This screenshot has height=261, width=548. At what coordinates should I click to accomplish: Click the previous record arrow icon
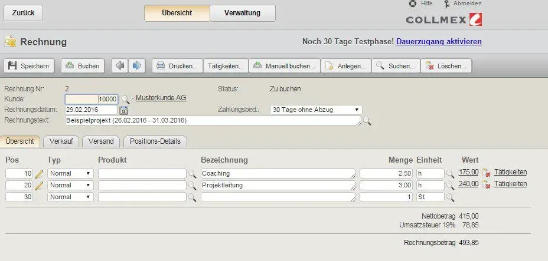click(120, 66)
